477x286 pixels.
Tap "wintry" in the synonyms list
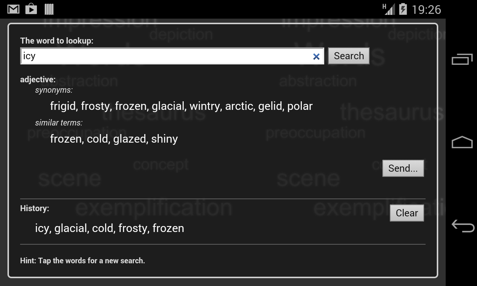(x=206, y=106)
